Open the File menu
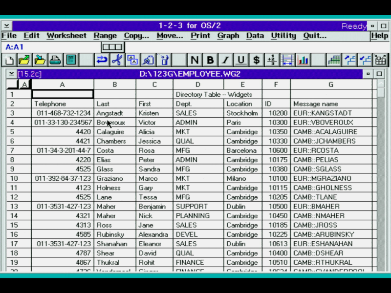391x293 pixels. click(9, 36)
